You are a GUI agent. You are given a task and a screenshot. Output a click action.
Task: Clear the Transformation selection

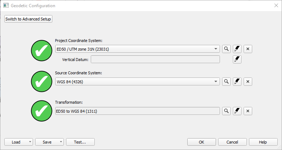point(248,111)
